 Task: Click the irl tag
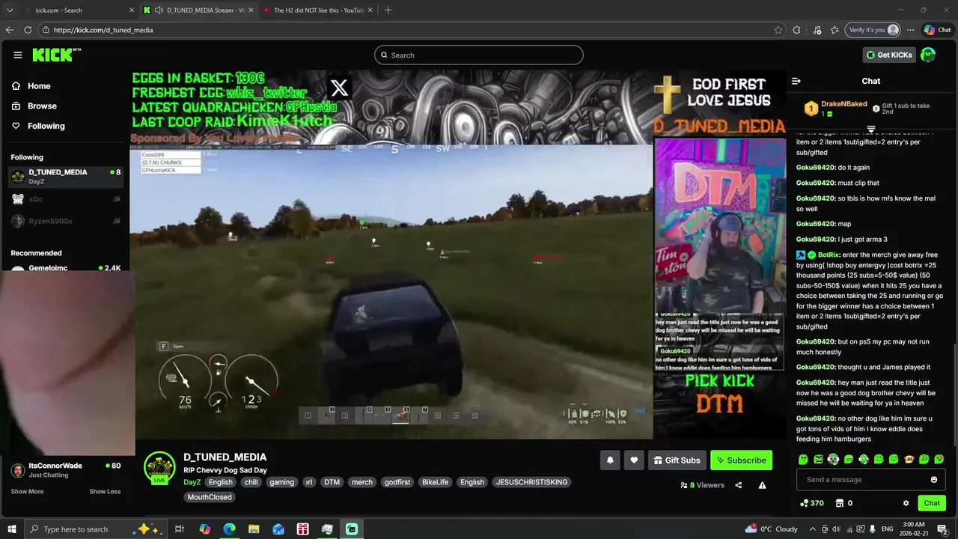309,482
